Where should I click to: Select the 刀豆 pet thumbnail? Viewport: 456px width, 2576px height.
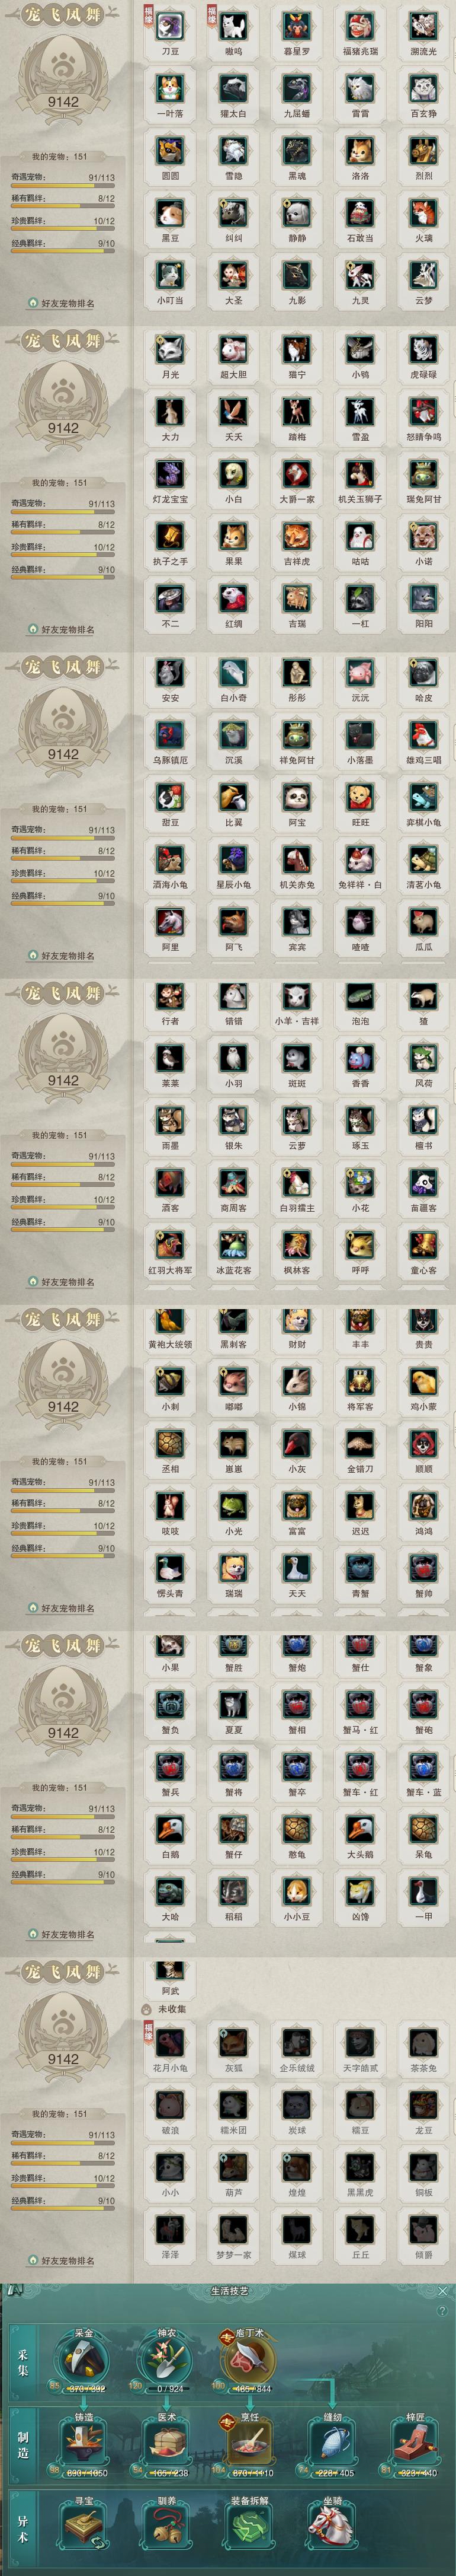(x=171, y=27)
